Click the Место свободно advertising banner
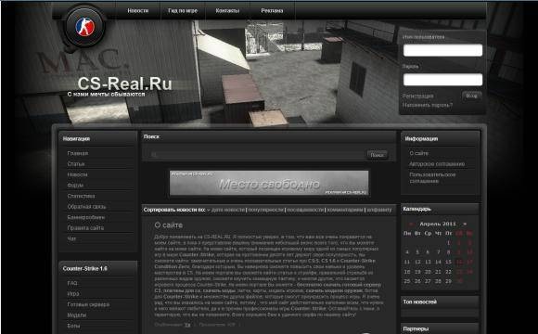The width and height of the screenshot is (538, 334). (269, 183)
